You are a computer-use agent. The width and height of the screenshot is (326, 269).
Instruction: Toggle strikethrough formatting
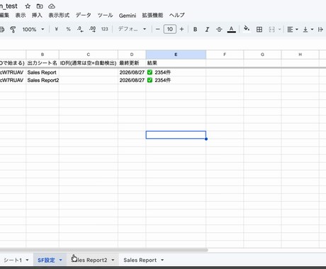[219, 29]
